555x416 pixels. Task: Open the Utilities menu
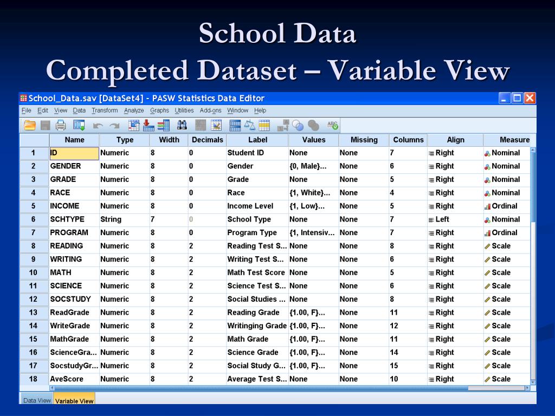pos(184,110)
